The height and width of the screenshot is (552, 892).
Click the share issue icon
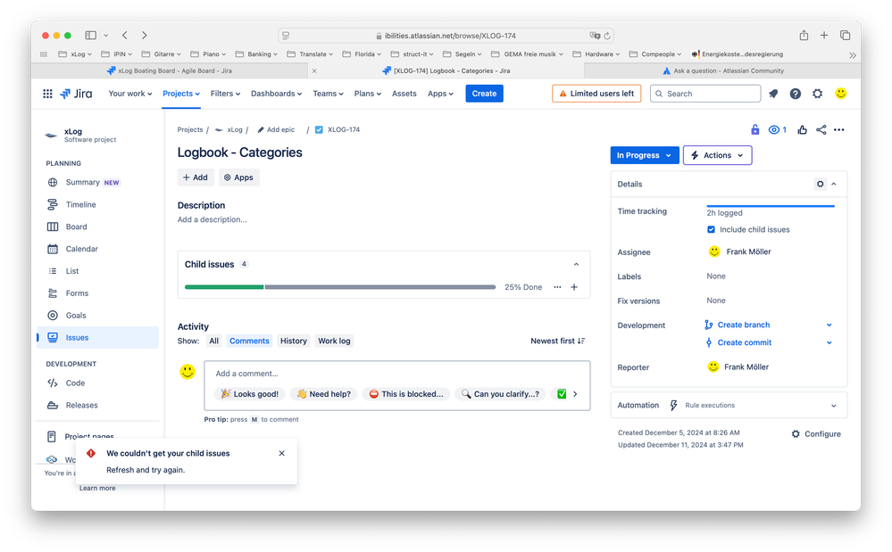821,129
